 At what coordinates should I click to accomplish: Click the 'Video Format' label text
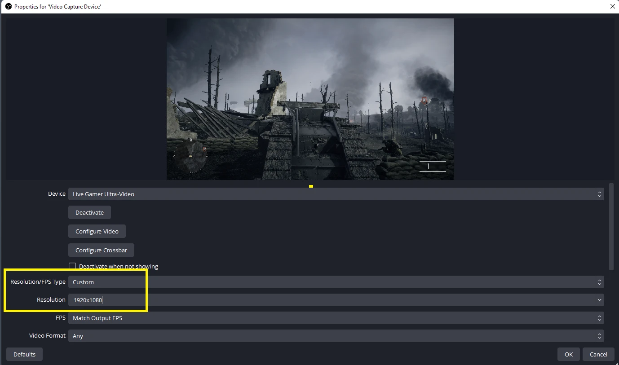47,335
